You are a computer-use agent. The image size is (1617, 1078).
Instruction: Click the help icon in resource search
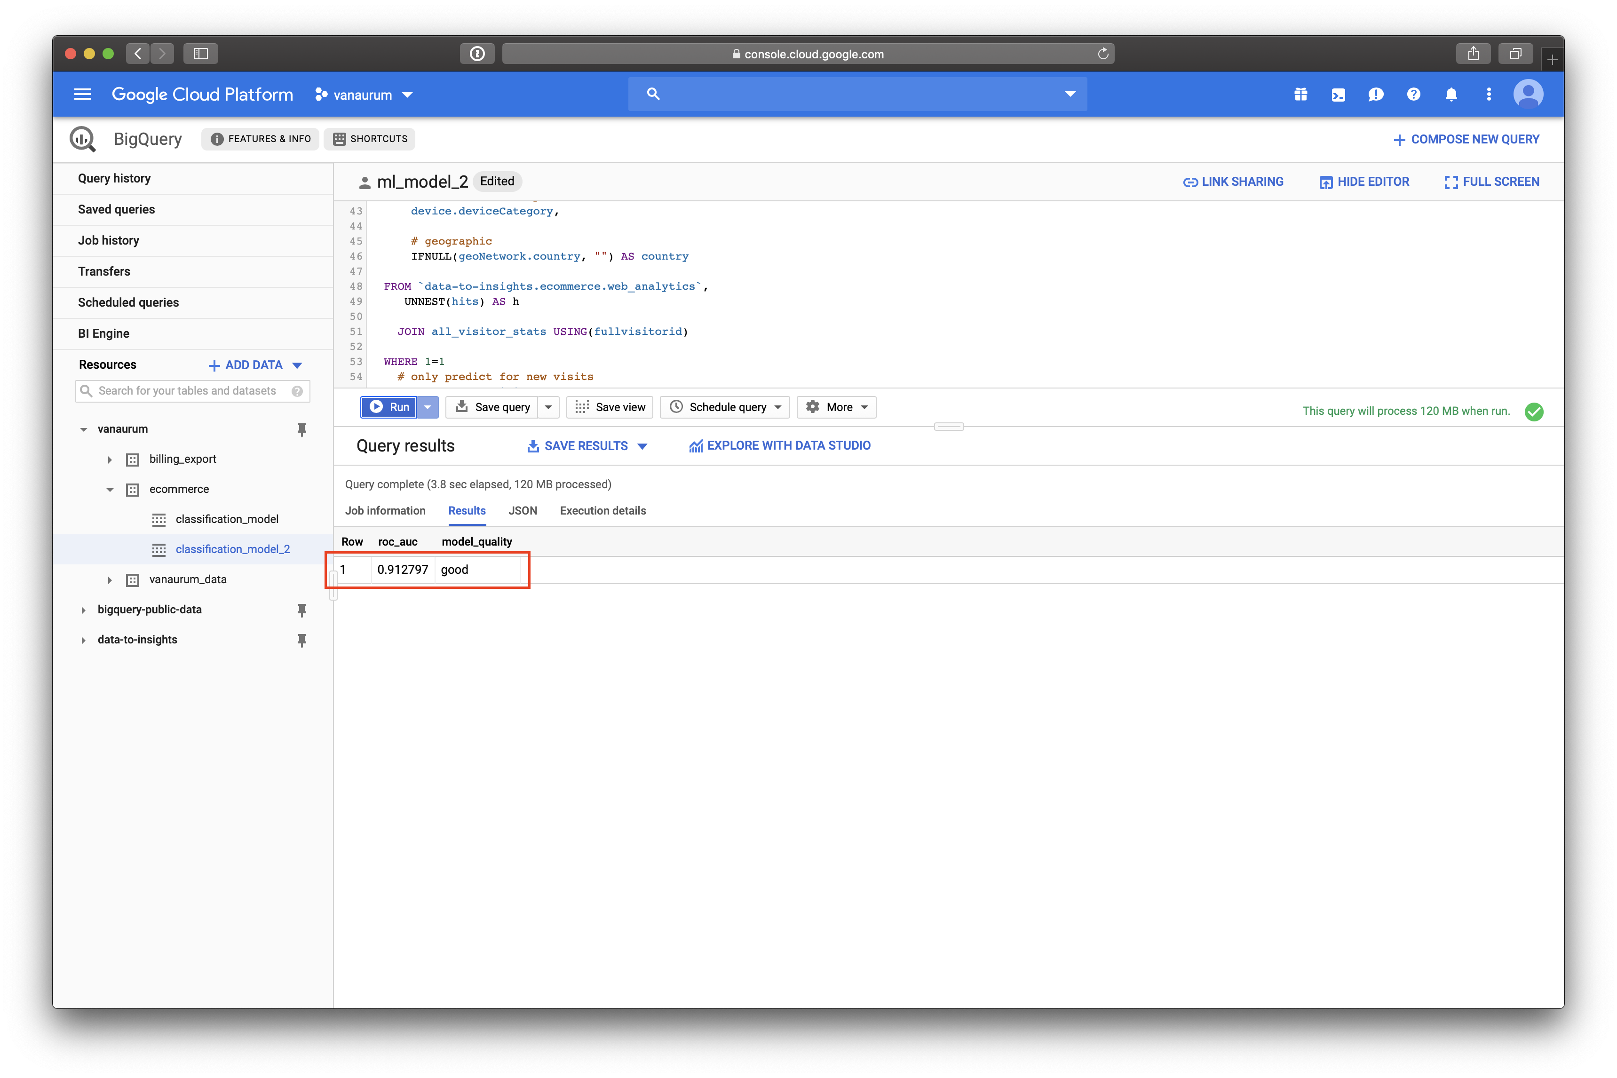[x=297, y=391]
